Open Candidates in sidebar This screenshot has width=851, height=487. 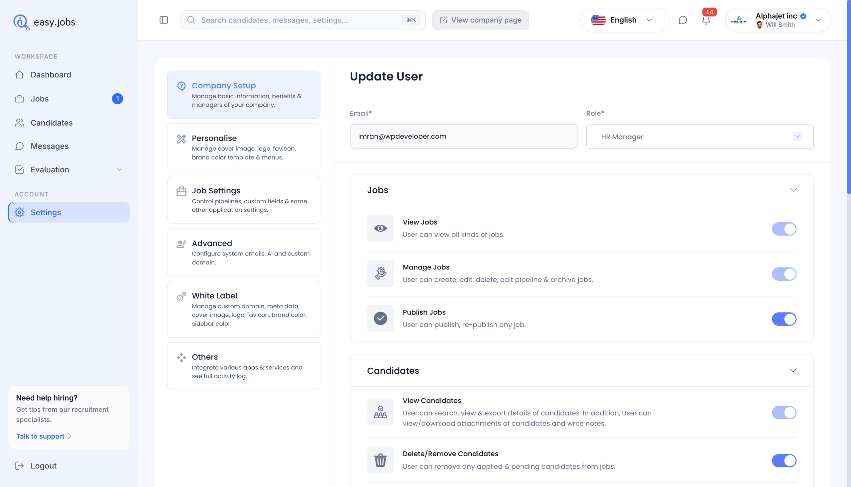pyautogui.click(x=69, y=123)
